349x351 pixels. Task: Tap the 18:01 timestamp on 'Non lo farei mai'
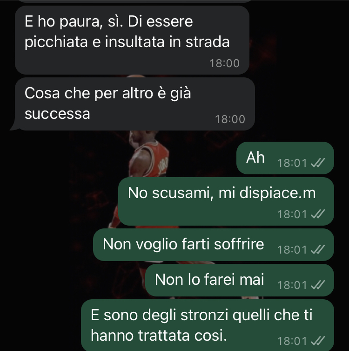(292, 285)
